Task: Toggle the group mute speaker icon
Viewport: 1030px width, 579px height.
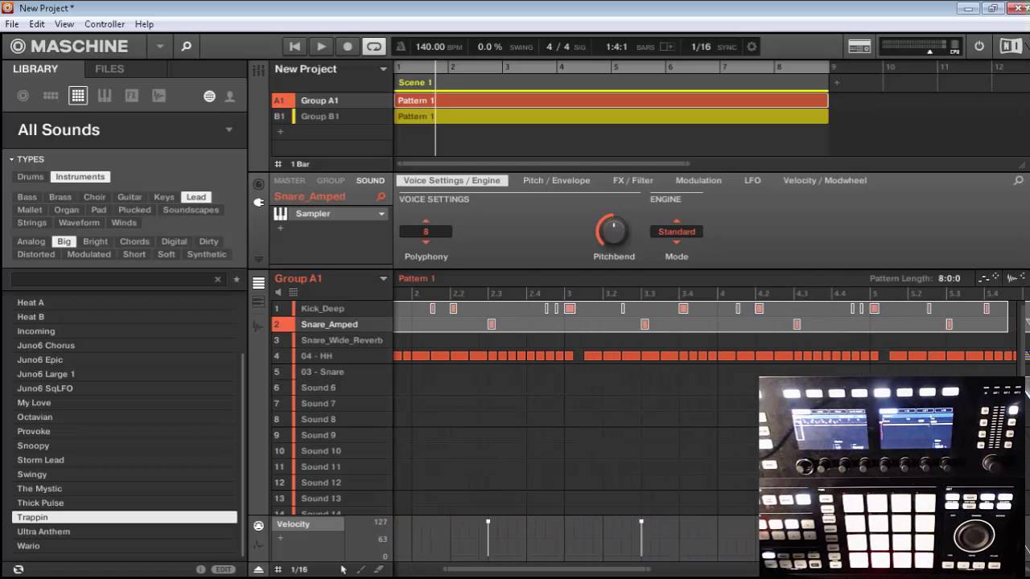Action: (278, 293)
